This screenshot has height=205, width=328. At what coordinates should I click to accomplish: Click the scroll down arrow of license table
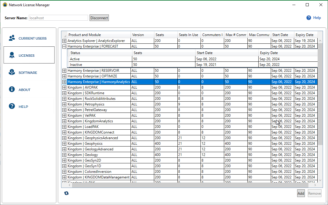click(320, 180)
